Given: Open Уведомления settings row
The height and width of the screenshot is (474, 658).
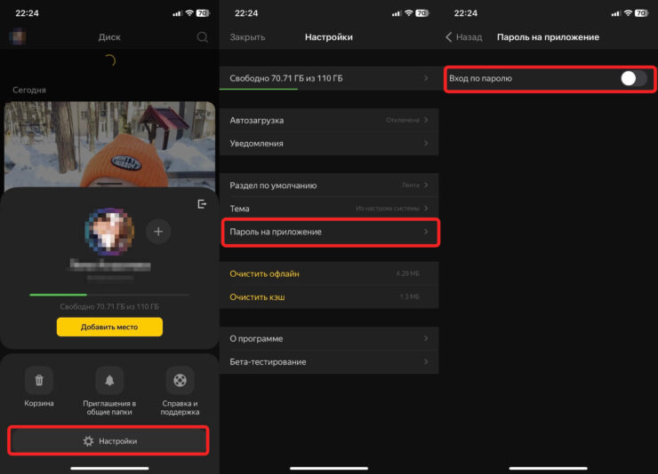Looking at the screenshot, I should [x=328, y=143].
